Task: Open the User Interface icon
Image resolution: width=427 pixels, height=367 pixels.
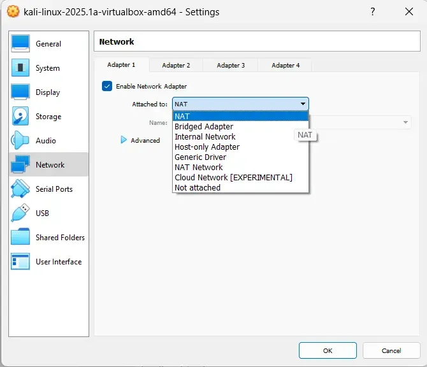Action: (x=20, y=261)
